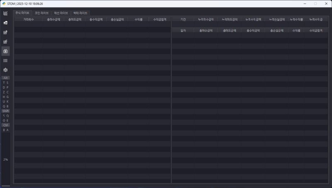Click the Shift label in the sidebar
Viewport: 332px width, 188px height.
(5, 111)
